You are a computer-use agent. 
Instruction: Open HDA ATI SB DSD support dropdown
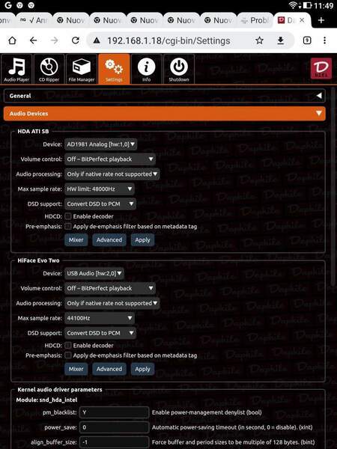point(100,204)
